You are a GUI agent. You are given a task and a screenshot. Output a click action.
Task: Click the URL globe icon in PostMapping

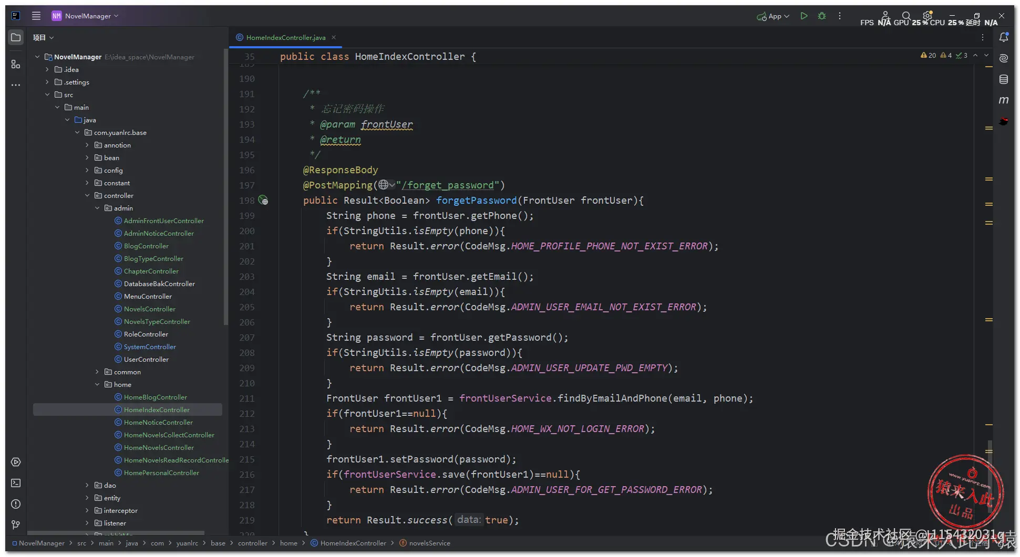point(384,185)
